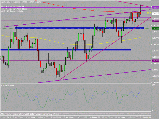Click the 'Pip value per lot: GBP 6.73' label
Viewport: 159px width, 119px height.
pos(12,7)
